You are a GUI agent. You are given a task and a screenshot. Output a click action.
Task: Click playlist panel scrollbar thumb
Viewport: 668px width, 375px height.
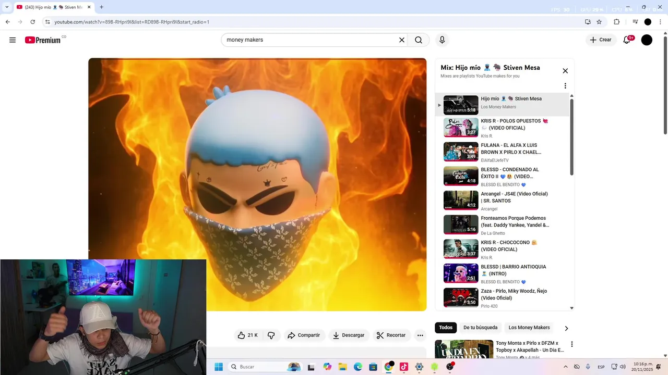(571, 136)
